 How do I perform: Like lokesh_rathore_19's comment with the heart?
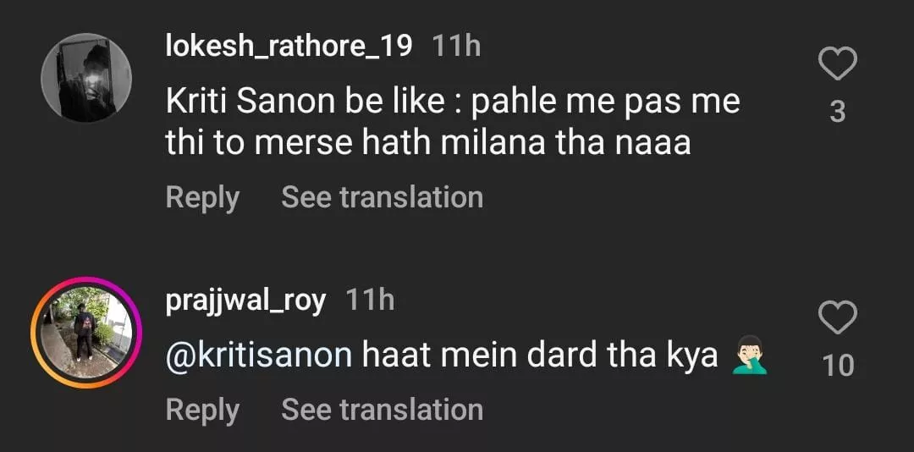click(837, 64)
